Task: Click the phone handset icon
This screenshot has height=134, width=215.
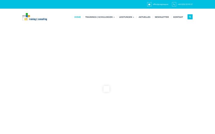Action: pos(174,4)
